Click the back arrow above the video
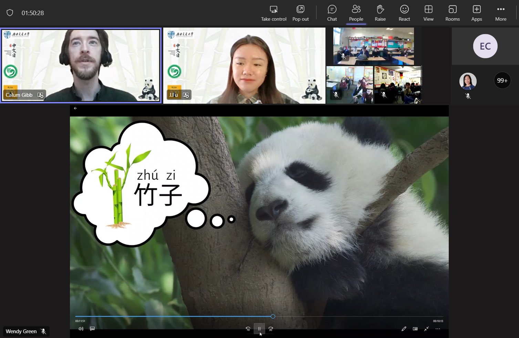 [x=75, y=108]
